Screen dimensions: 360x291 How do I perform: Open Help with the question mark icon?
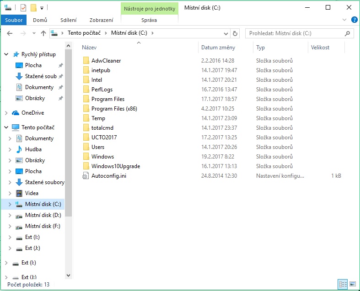[354, 20]
